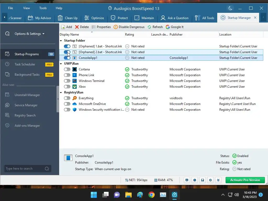Enable the Microsoft OneDrive startup toggle
Image resolution: width=268 pixels, height=201 pixels.
pyautogui.click(x=67, y=104)
